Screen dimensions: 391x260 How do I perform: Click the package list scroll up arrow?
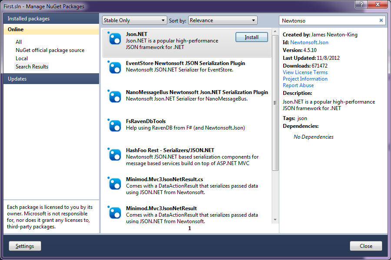275,32
